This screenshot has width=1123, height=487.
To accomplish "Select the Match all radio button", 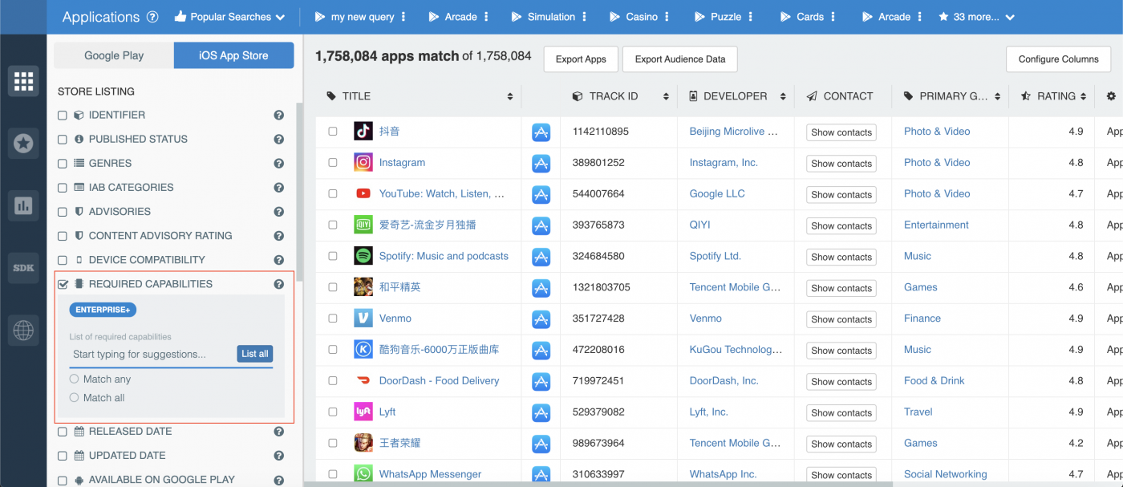I will click(x=73, y=397).
